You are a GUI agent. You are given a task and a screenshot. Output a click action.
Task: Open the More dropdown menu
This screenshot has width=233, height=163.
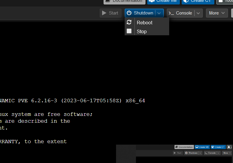pos(217,13)
